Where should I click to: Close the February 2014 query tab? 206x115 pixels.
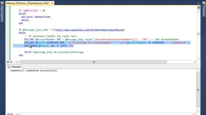pos(52,3)
